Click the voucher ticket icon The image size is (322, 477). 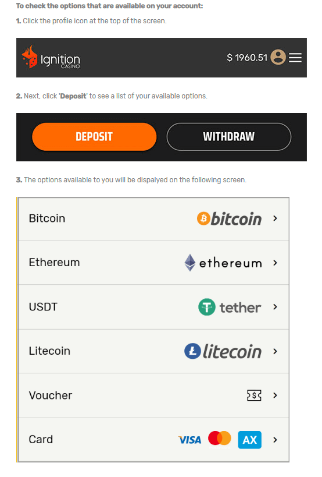click(x=254, y=395)
